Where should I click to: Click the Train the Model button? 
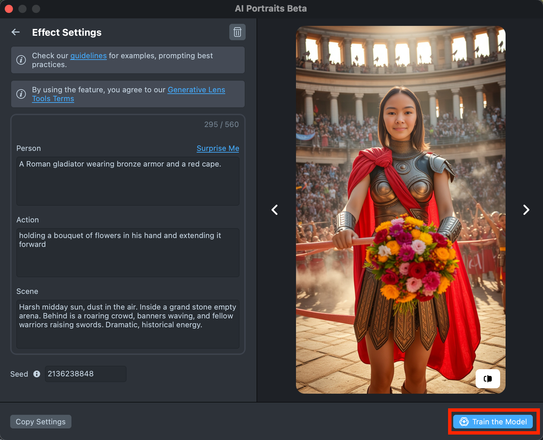click(493, 422)
